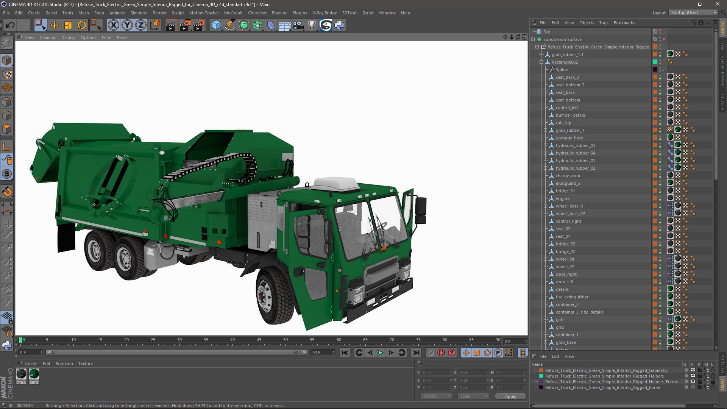This screenshot has width=727, height=409.
Task: Switch to Edges mode
Action: [x=7, y=116]
